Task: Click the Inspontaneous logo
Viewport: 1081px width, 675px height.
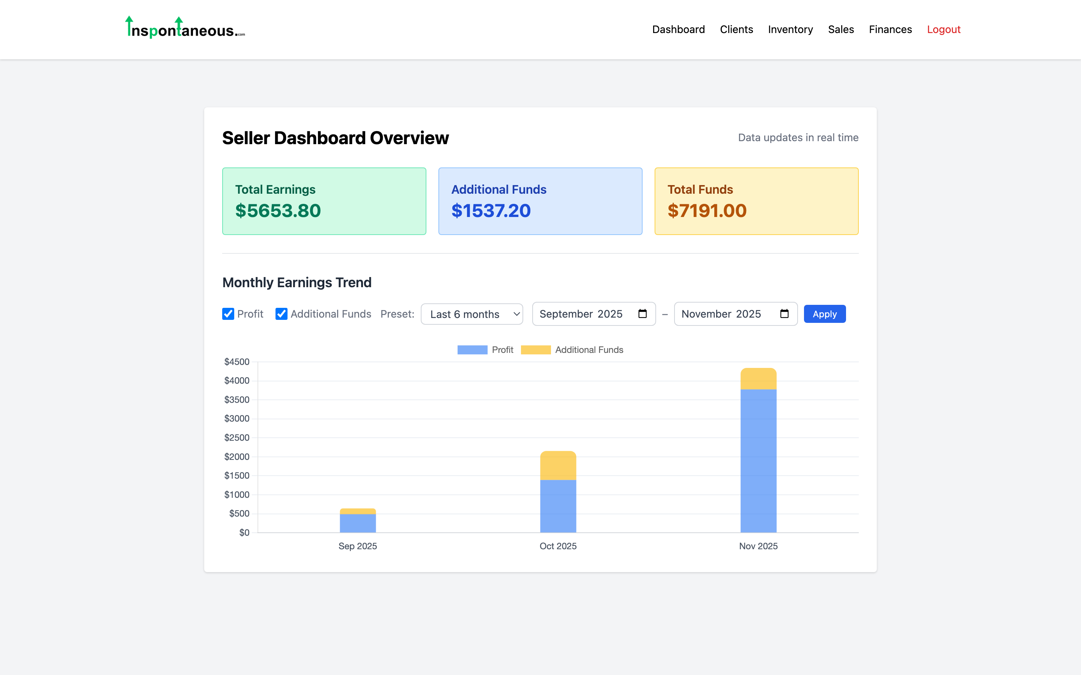Action: [x=183, y=29]
